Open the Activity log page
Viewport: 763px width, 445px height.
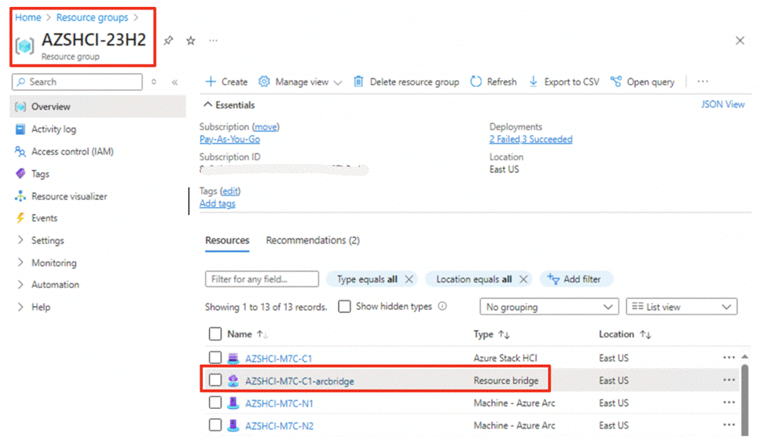53,129
